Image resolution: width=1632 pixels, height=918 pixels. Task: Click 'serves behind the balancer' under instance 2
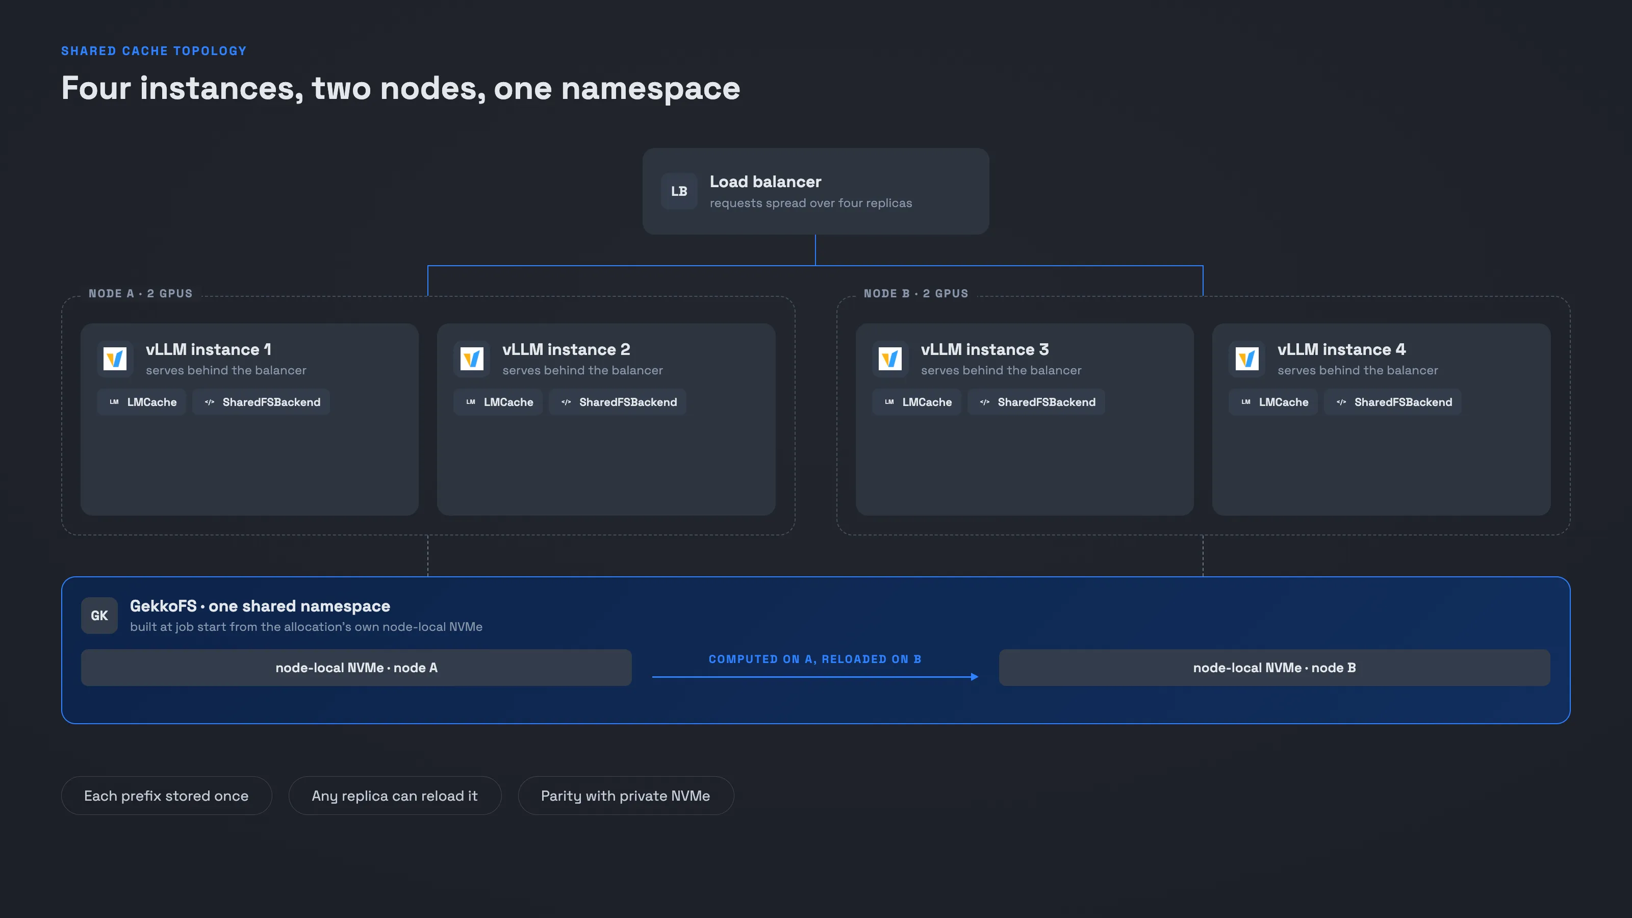point(583,371)
